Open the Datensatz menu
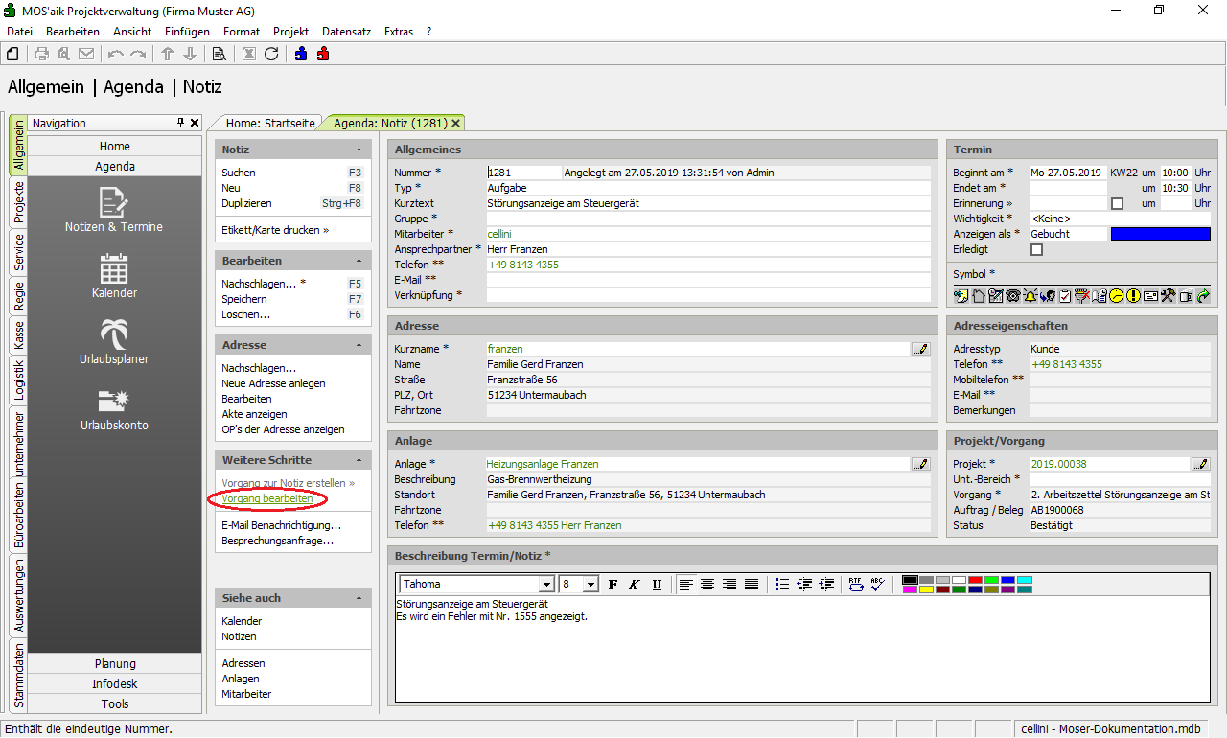This screenshot has height=738, width=1227. pyautogui.click(x=346, y=32)
